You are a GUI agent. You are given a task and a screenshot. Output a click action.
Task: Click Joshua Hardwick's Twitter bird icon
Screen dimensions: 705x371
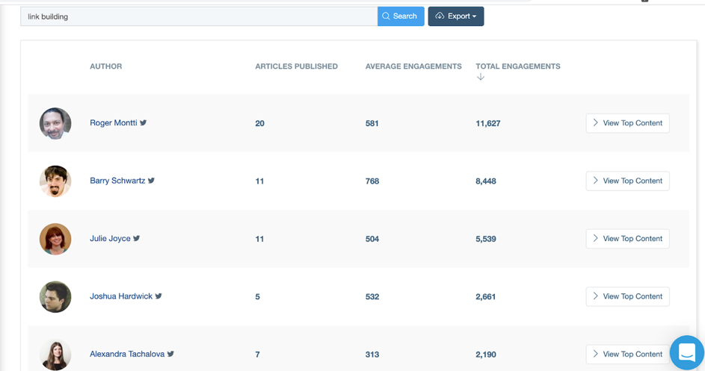(x=158, y=296)
